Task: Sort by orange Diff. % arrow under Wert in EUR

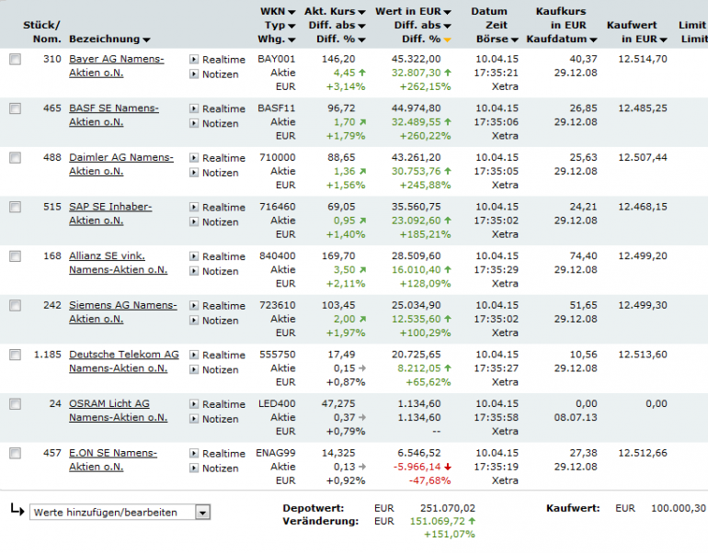Action: click(447, 39)
